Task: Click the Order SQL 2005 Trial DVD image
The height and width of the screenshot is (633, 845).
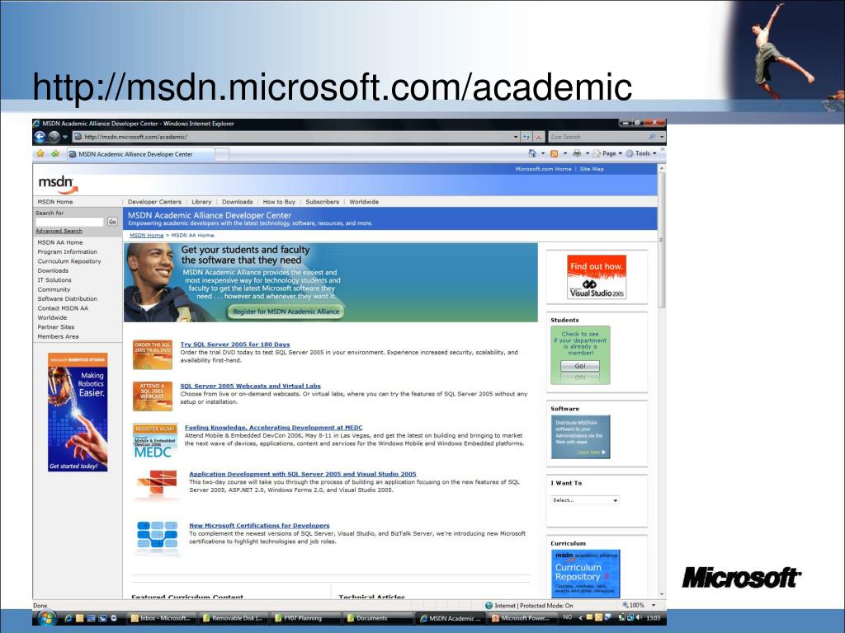Action: [153, 354]
